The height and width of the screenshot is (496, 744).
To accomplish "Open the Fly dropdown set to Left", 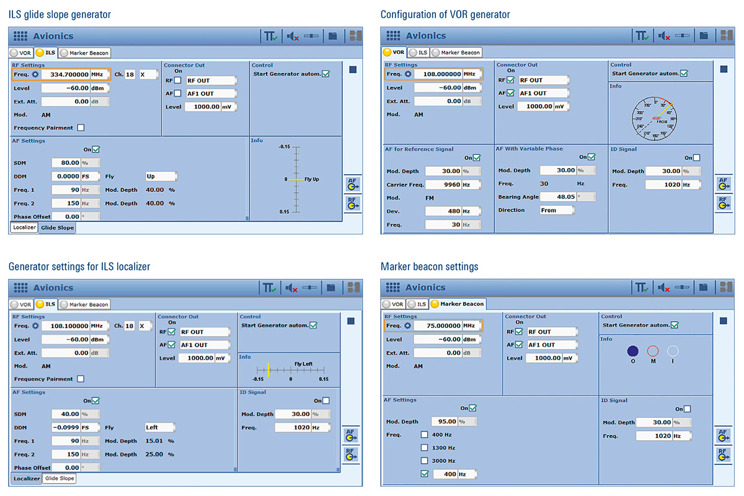I will point(160,427).
